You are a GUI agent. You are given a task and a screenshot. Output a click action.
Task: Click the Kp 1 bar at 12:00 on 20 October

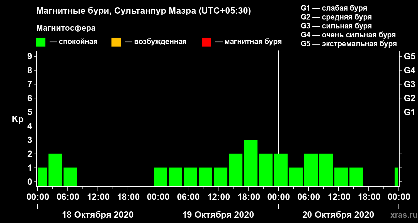click(341, 177)
